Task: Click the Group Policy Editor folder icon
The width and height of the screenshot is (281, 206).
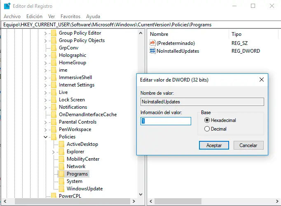Action: click(54, 33)
